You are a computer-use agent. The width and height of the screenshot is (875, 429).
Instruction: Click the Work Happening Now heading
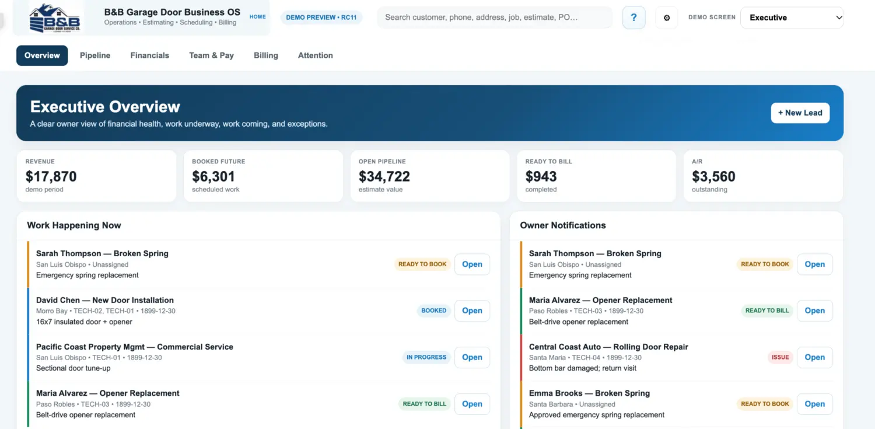click(74, 225)
